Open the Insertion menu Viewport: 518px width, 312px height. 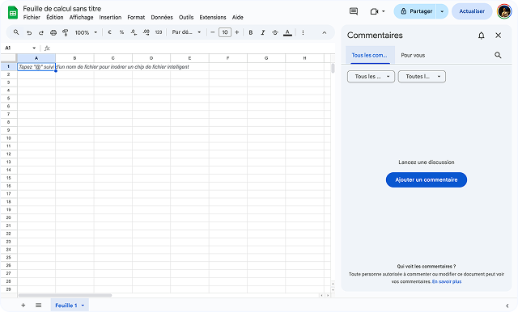tap(110, 18)
